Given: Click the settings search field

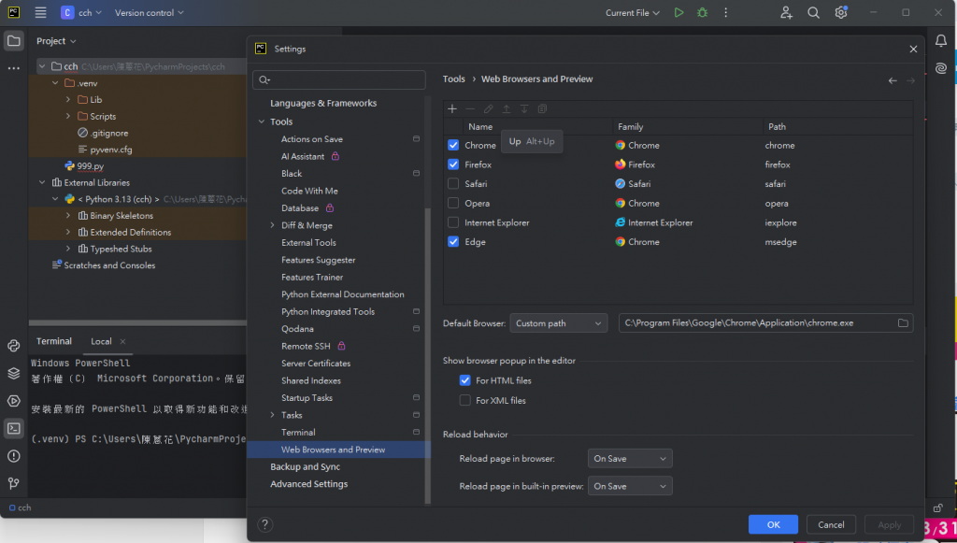Looking at the screenshot, I should [338, 80].
